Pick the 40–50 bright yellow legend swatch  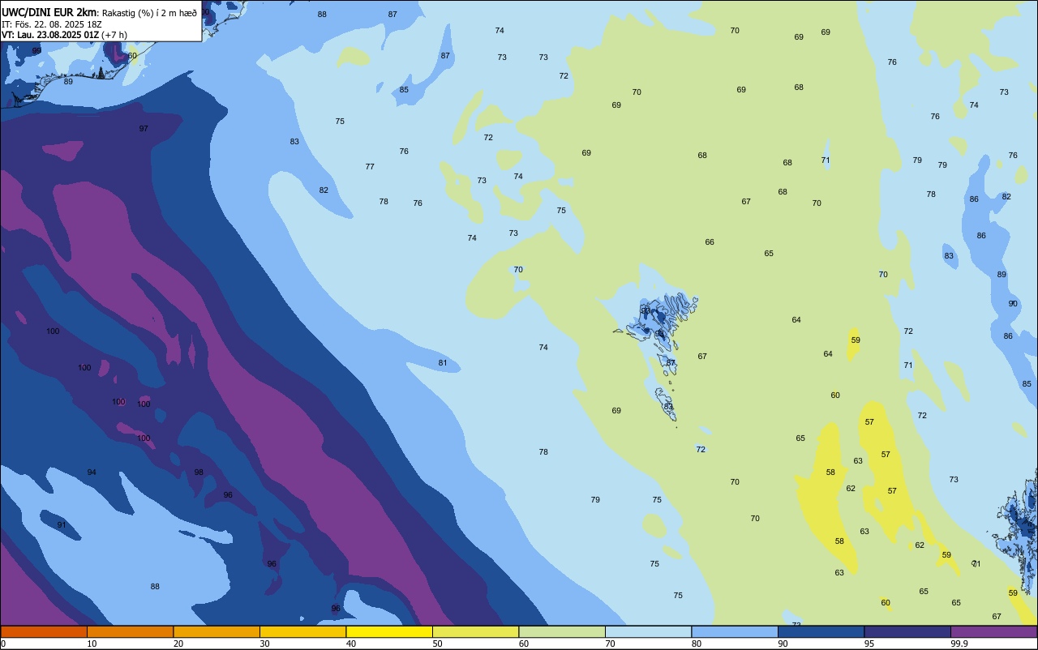tap(389, 631)
